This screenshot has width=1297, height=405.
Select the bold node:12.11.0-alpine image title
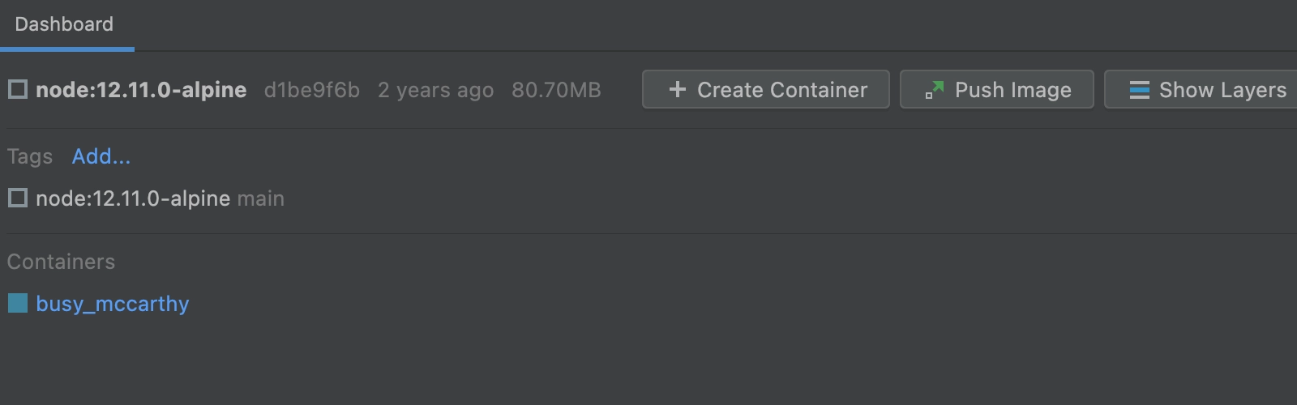[141, 90]
